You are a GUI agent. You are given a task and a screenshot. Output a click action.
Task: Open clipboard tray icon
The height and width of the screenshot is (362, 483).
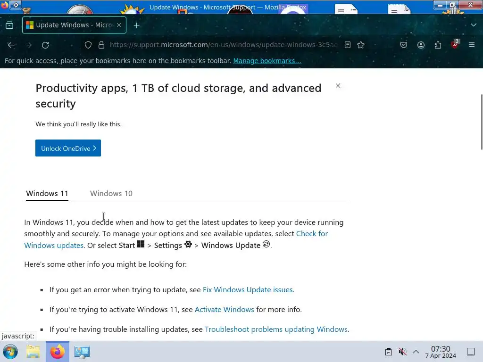pyautogui.click(x=389, y=352)
